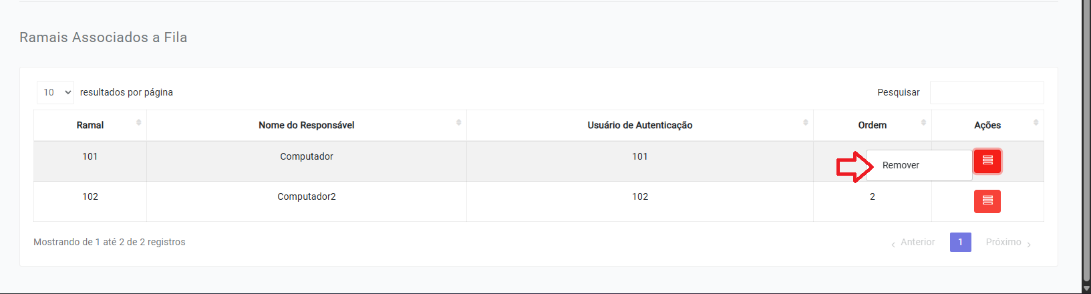Image resolution: width=1091 pixels, height=294 pixels.
Task: Click Nome do Responsável header text
Action: 307,126
